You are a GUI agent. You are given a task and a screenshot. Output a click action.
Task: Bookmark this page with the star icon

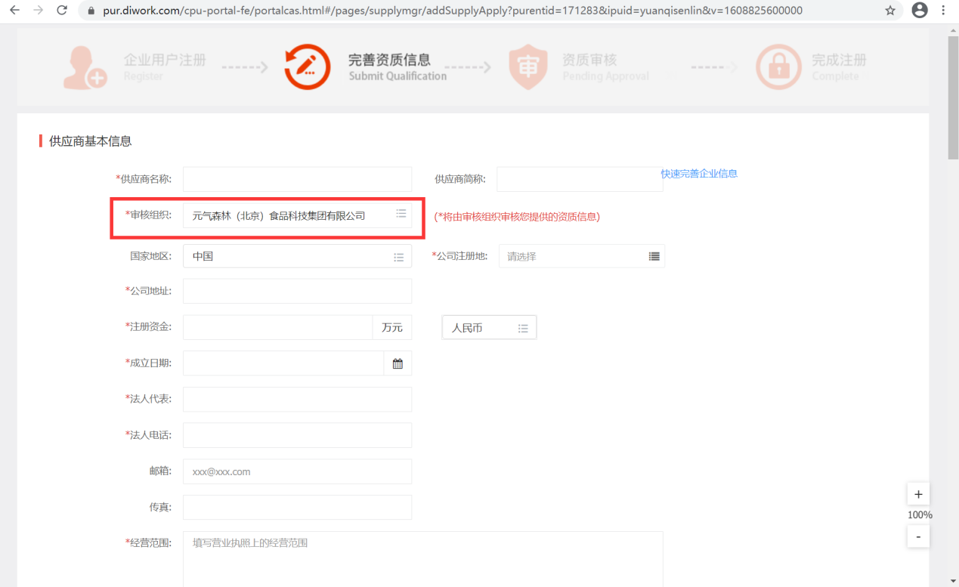pyautogui.click(x=890, y=11)
